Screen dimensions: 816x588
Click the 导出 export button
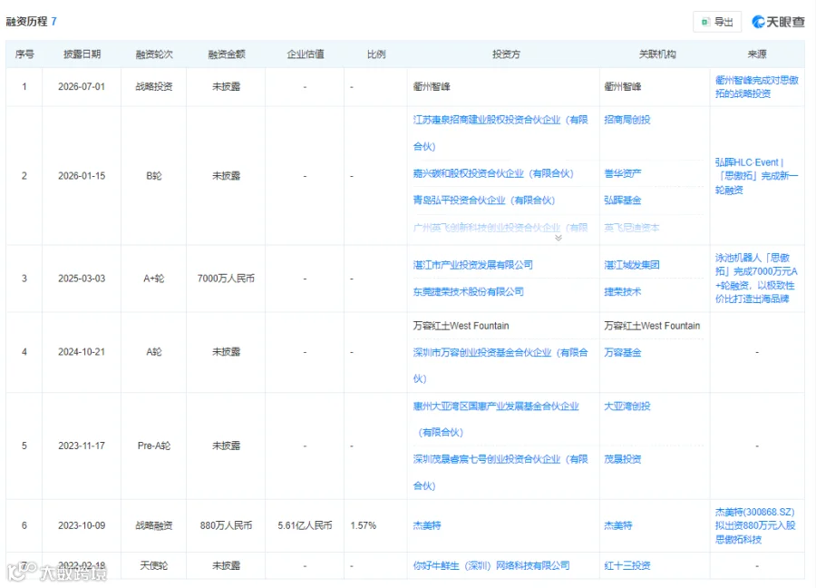click(716, 22)
